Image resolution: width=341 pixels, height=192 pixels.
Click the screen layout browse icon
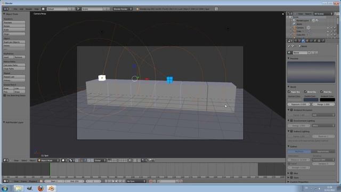[43, 9]
